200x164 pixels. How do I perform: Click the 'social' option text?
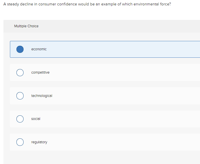pyautogui.click(x=36, y=119)
